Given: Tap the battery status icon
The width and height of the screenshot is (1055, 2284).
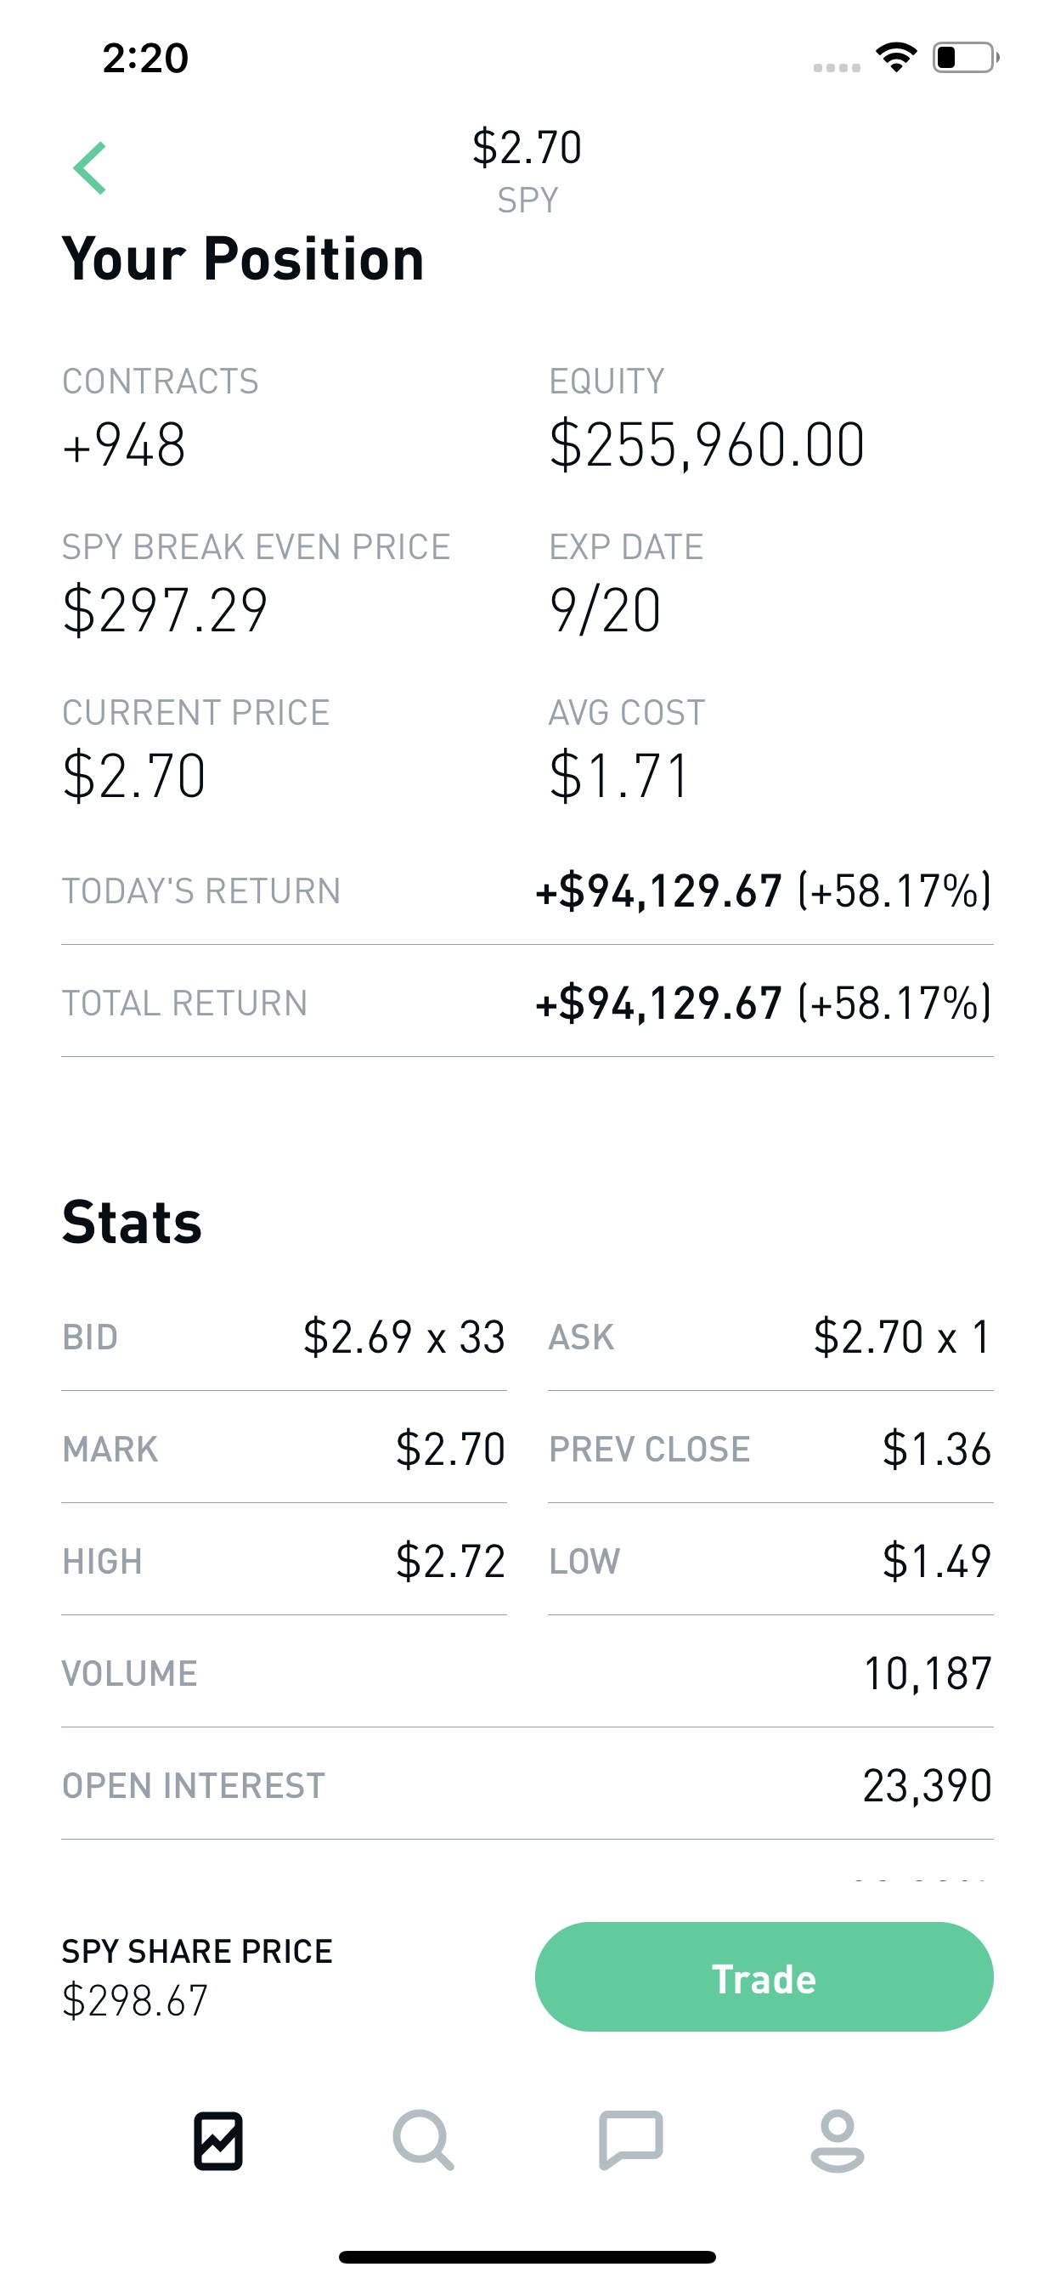Looking at the screenshot, I should coord(965,58).
